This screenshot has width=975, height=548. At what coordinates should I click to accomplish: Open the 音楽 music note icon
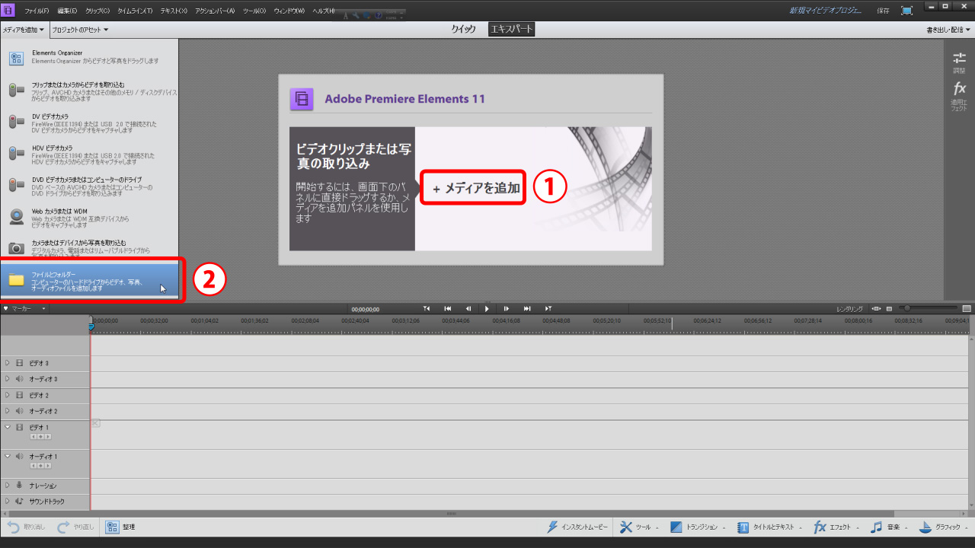[877, 527]
